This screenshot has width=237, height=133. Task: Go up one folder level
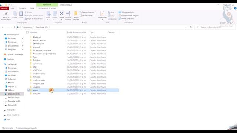[14, 27]
